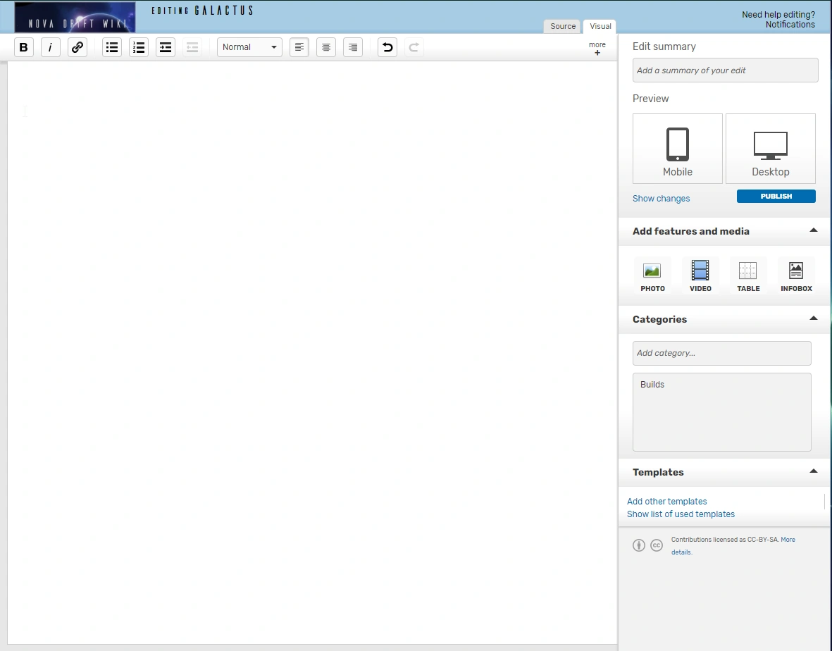
Task: Insert a link with the chain icon
Action: click(77, 47)
